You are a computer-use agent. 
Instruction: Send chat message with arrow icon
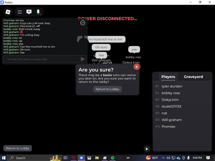pyautogui.click(x=83, y=59)
